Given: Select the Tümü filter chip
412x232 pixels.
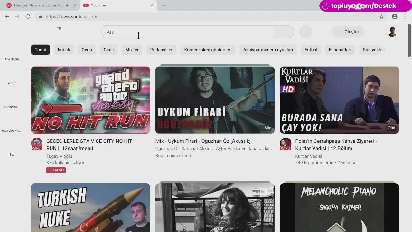Looking at the screenshot, I should [41, 50].
